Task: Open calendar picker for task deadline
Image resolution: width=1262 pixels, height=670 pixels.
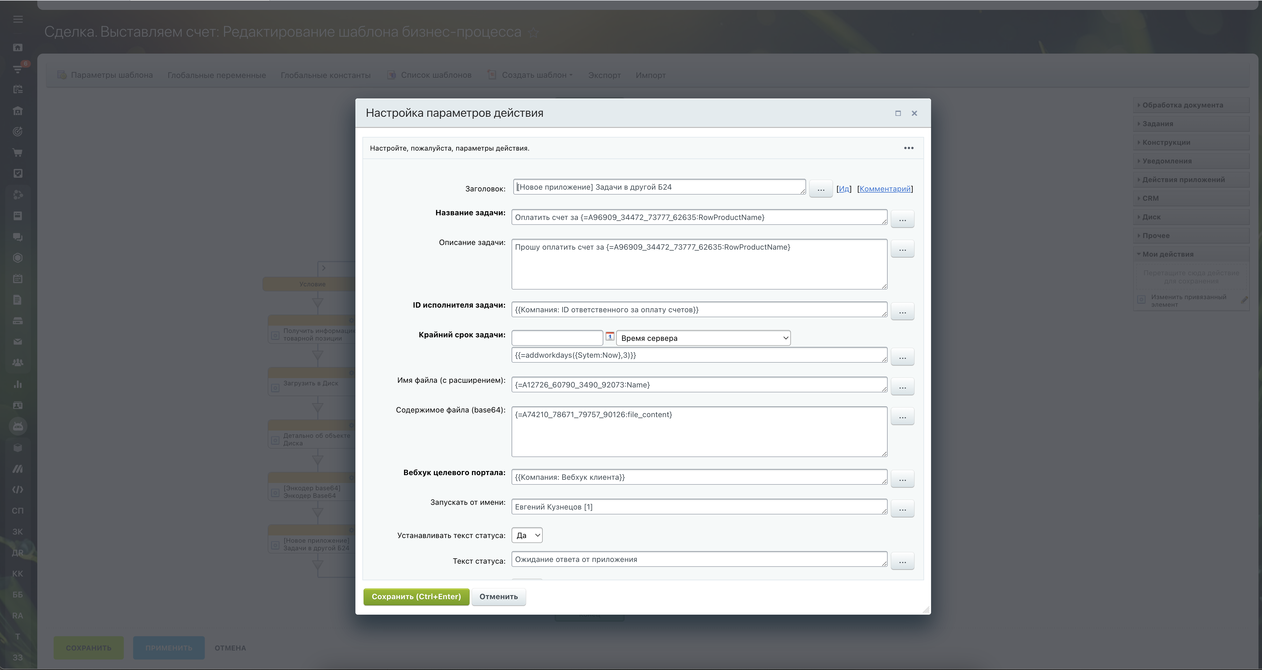Action: pos(609,336)
